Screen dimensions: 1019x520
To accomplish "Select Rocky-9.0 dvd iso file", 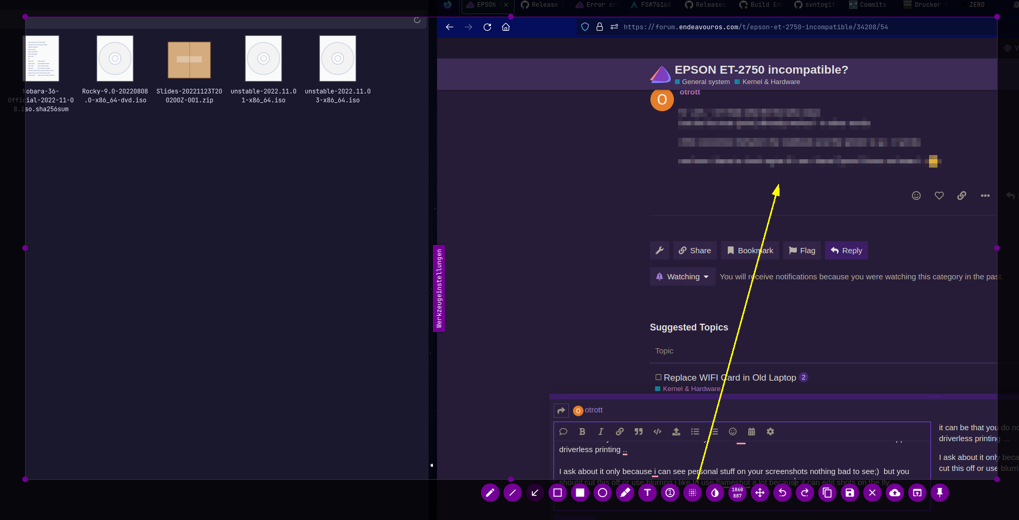I will coord(115,69).
